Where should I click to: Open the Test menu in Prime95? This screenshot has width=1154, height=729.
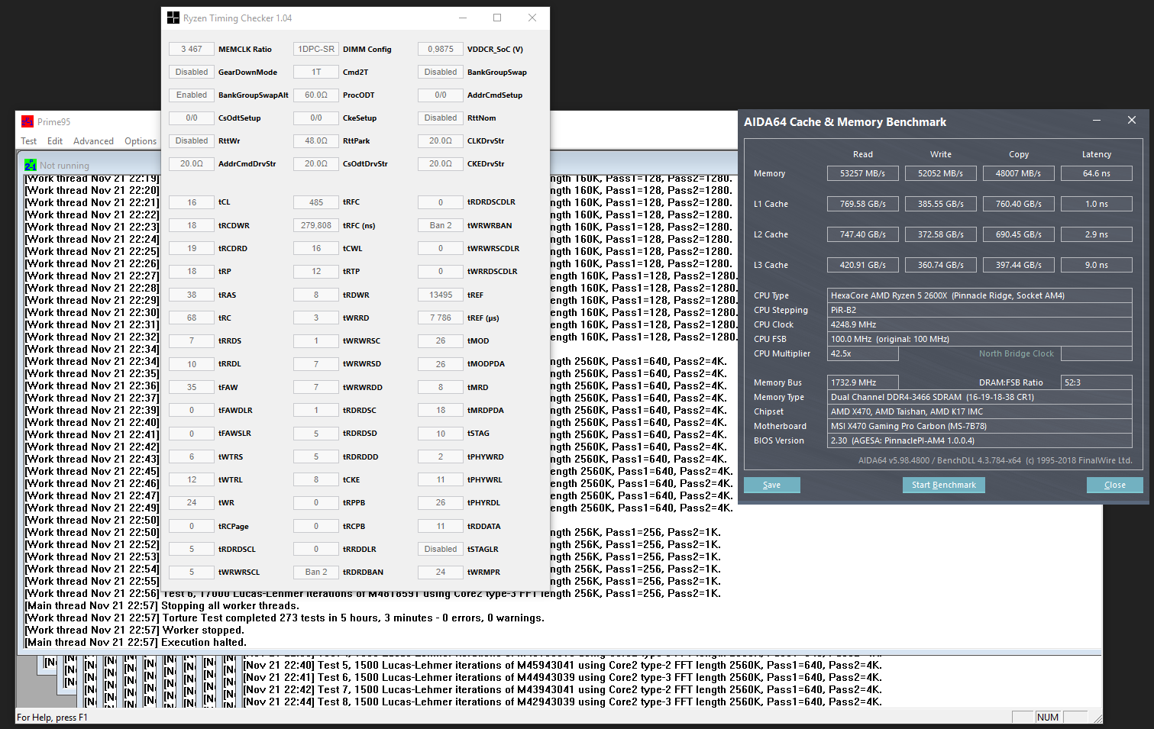point(29,141)
